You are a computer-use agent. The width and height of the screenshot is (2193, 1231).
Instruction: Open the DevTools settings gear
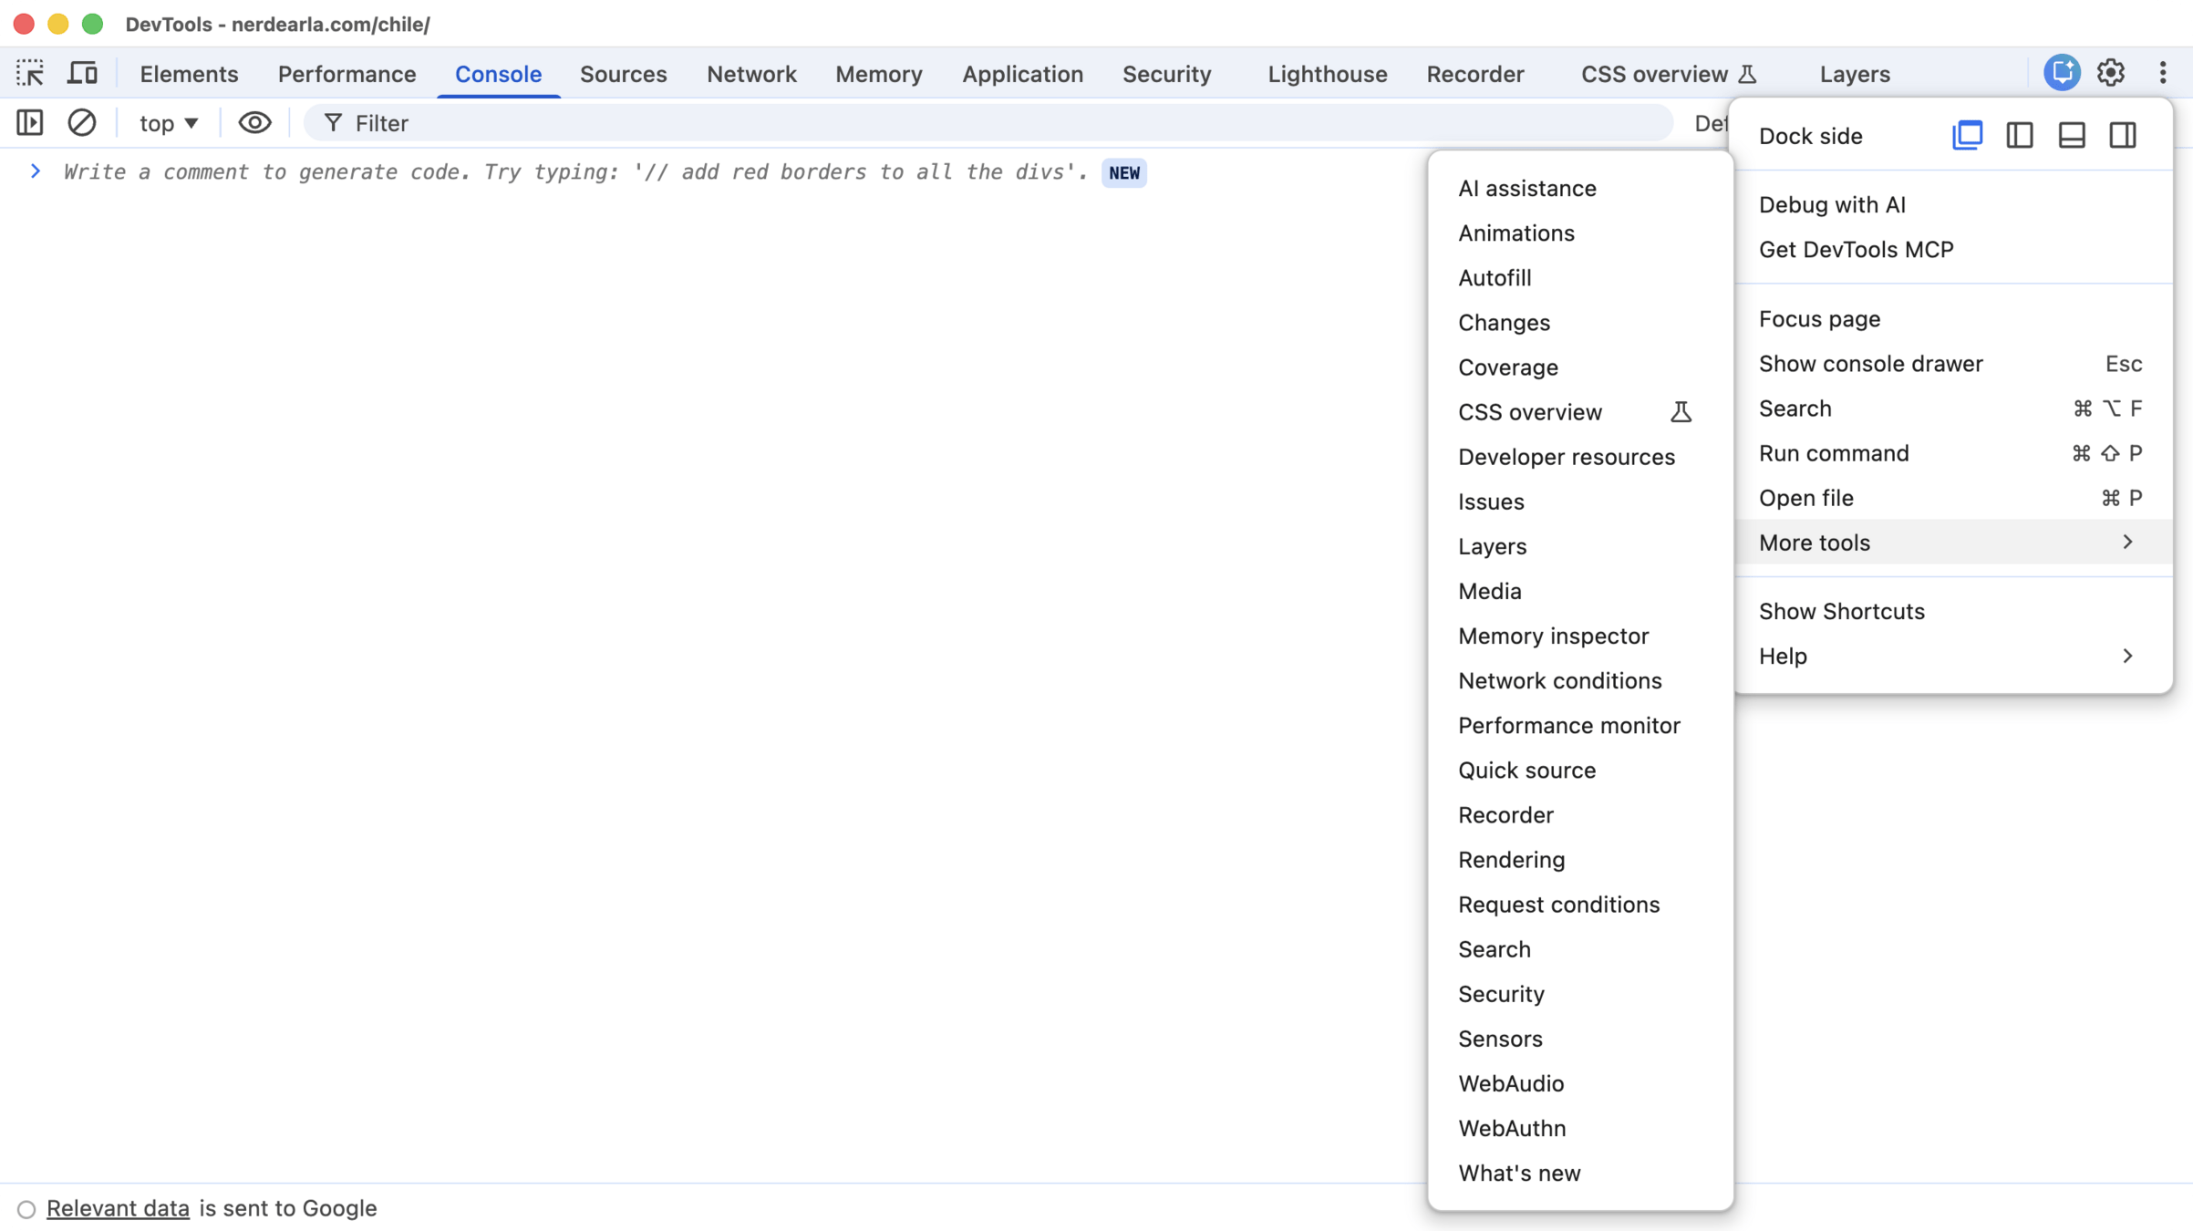(2111, 73)
